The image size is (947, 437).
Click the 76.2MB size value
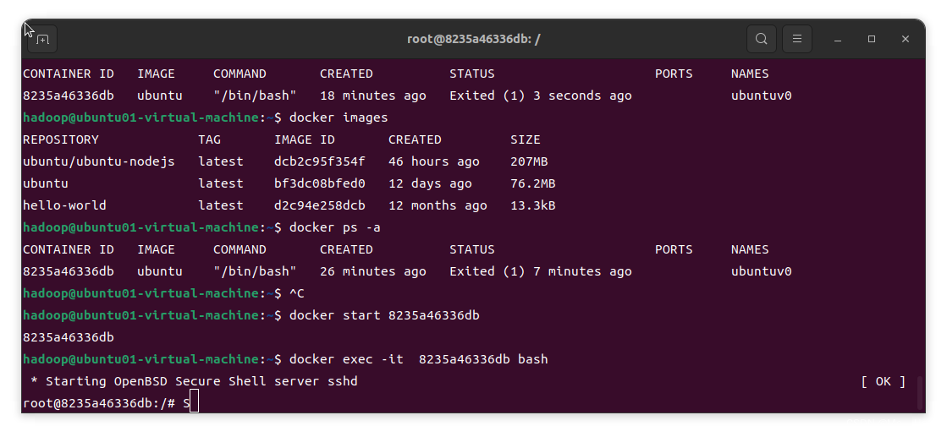pyautogui.click(x=532, y=183)
